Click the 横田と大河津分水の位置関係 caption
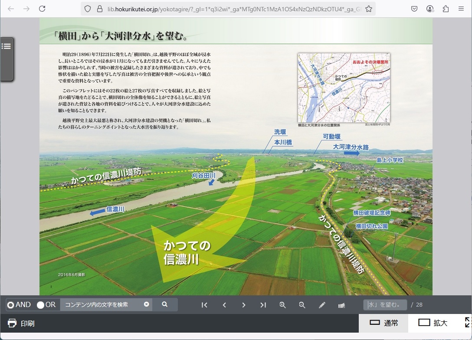The width and height of the screenshot is (472, 340). (319, 125)
